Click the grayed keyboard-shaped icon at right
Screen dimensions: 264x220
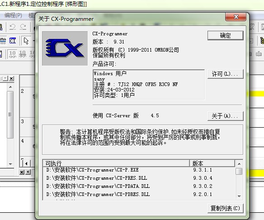point(259,54)
